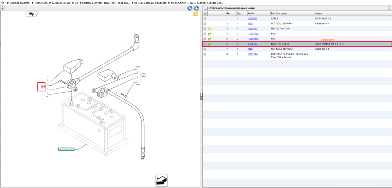Click the plus icon in the PROTECTION CAP row
The width and height of the screenshot is (392, 188).
tap(205, 29)
